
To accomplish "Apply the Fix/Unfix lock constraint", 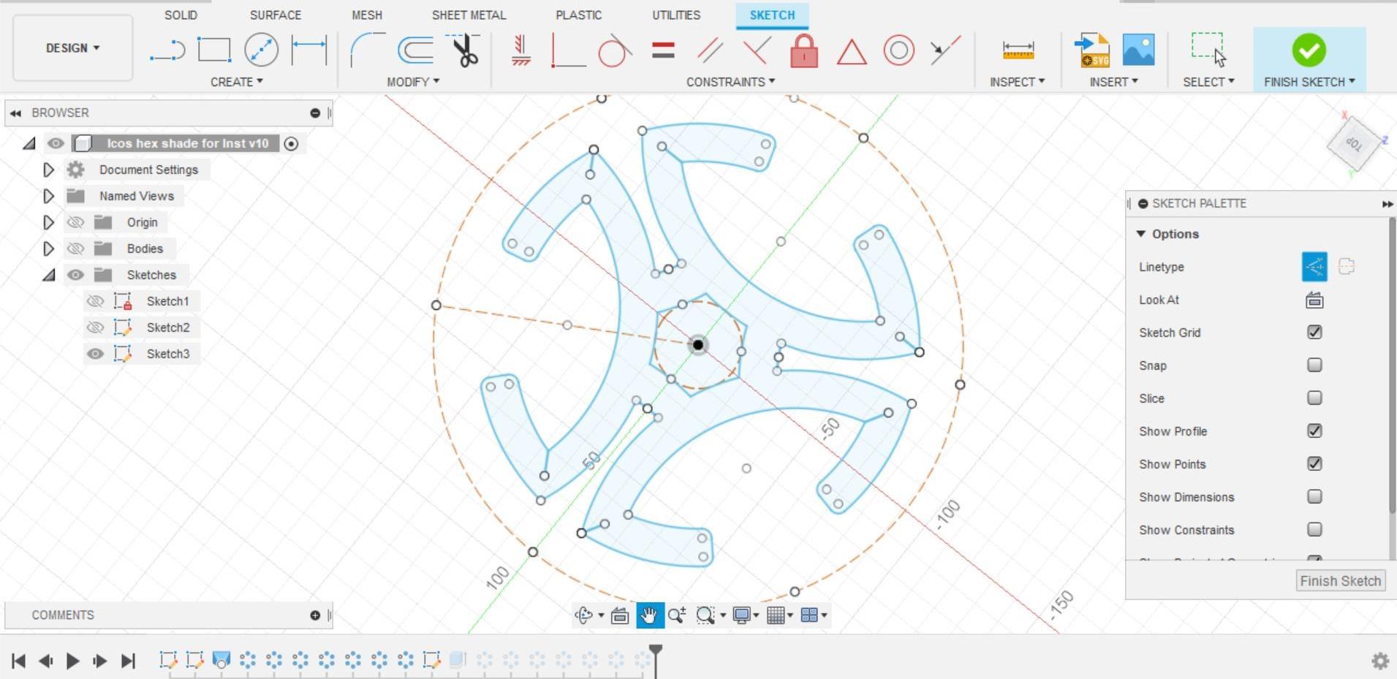I will pyautogui.click(x=804, y=50).
